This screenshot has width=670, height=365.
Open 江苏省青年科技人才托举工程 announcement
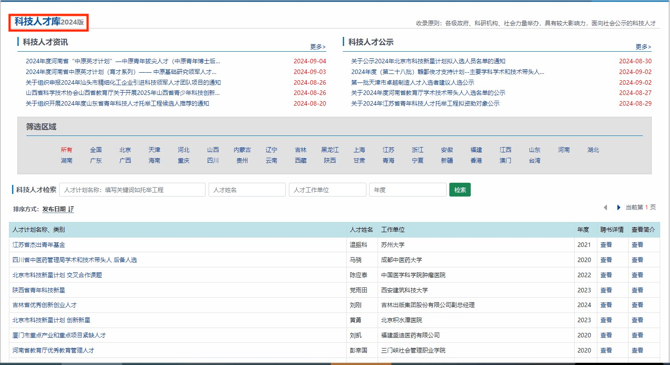pos(425,103)
